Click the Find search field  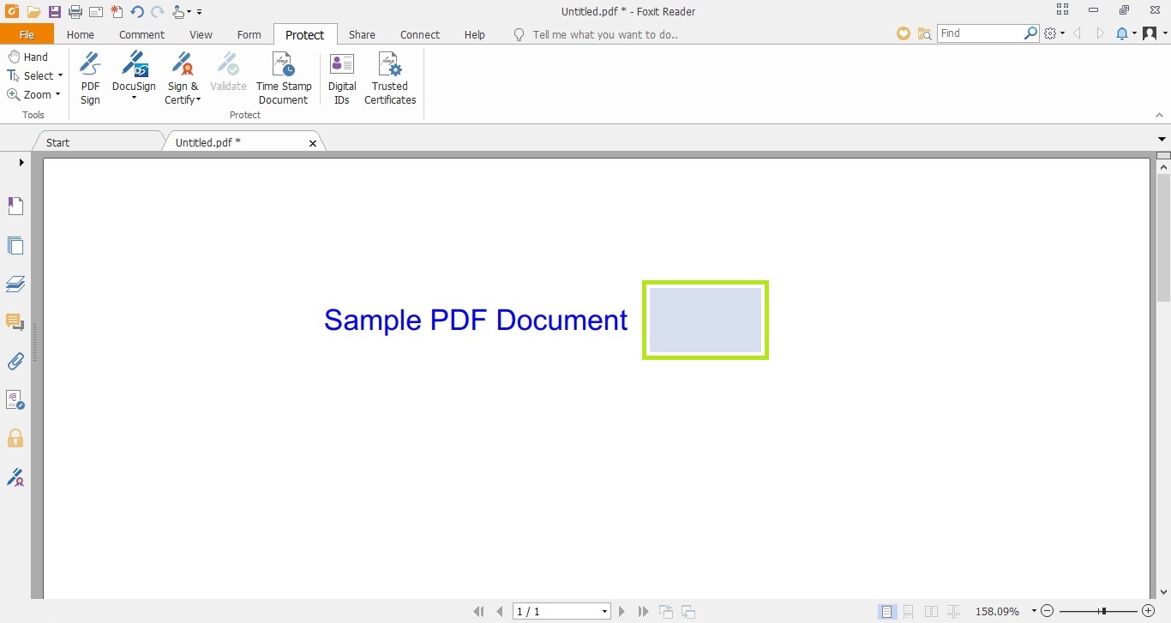[x=979, y=33]
